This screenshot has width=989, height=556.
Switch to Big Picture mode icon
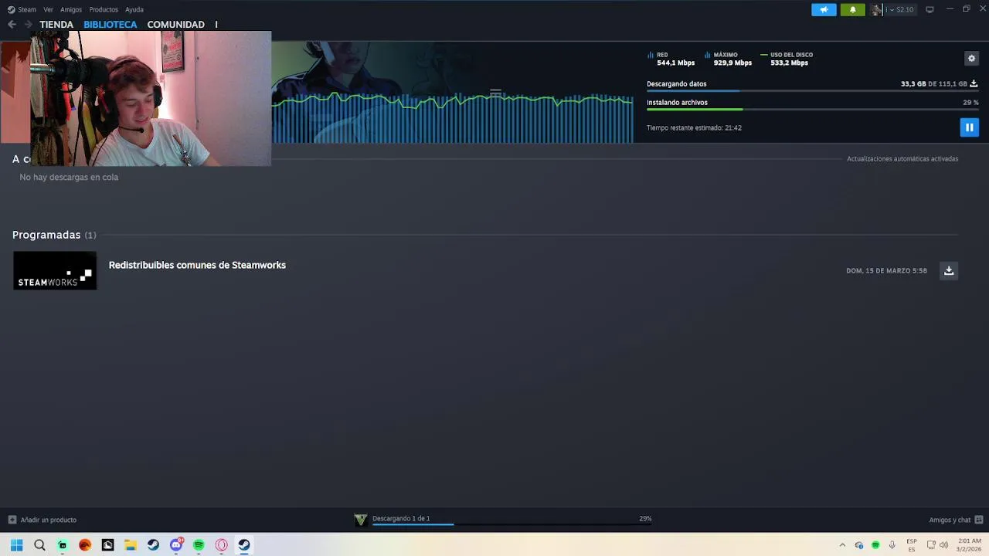tap(930, 9)
